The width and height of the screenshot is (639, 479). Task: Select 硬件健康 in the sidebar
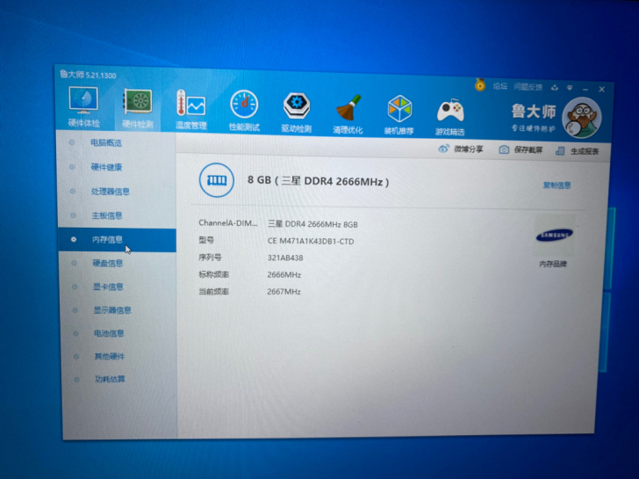[106, 167]
